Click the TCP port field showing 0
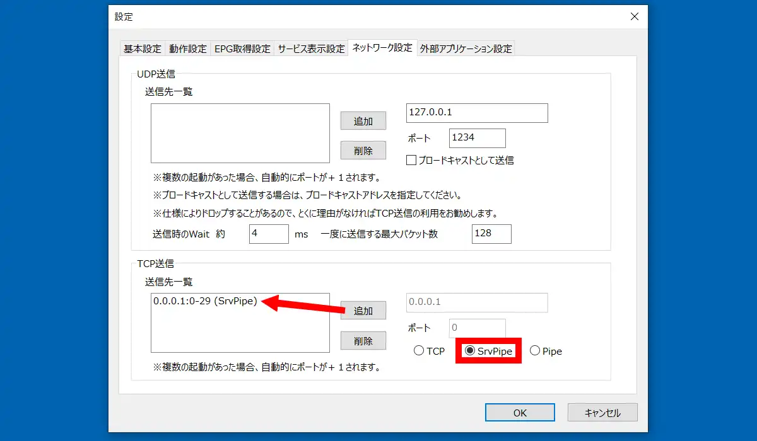 [x=478, y=328]
